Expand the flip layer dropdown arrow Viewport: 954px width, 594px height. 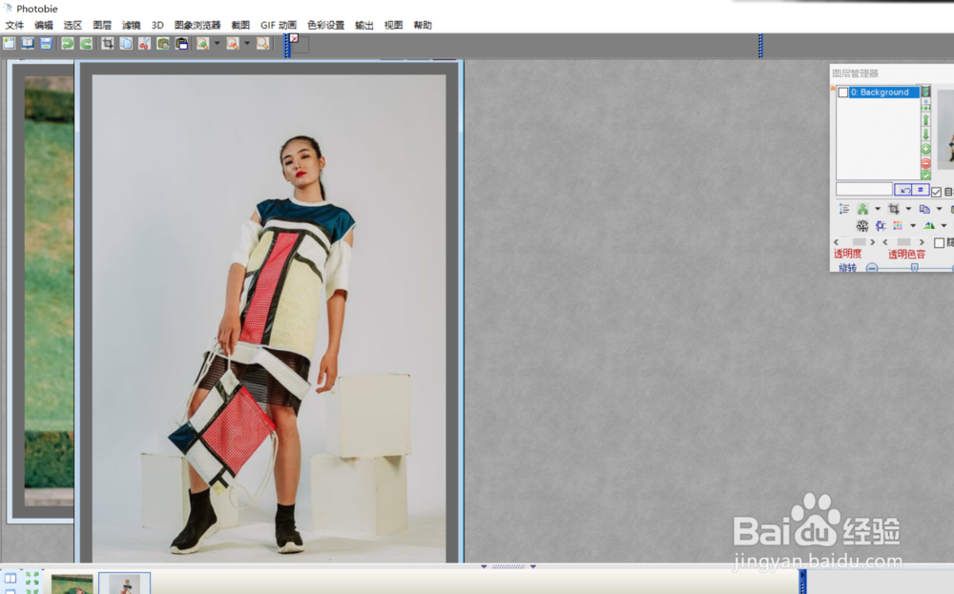944,226
